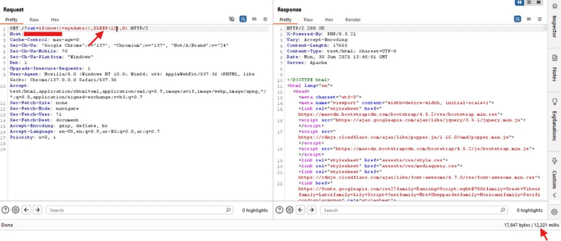Collapse side panel using chevron arrow
Screen dimensions: 561x241
[554, 195]
